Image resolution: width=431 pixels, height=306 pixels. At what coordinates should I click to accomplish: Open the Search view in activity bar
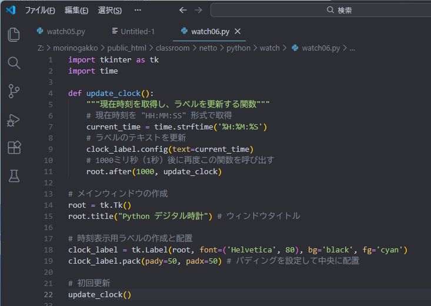click(x=14, y=62)
